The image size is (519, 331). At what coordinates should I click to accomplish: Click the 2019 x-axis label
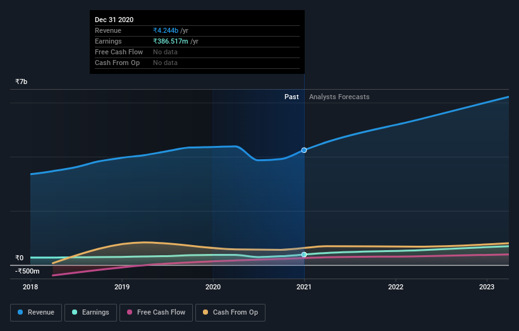[122, 287]
